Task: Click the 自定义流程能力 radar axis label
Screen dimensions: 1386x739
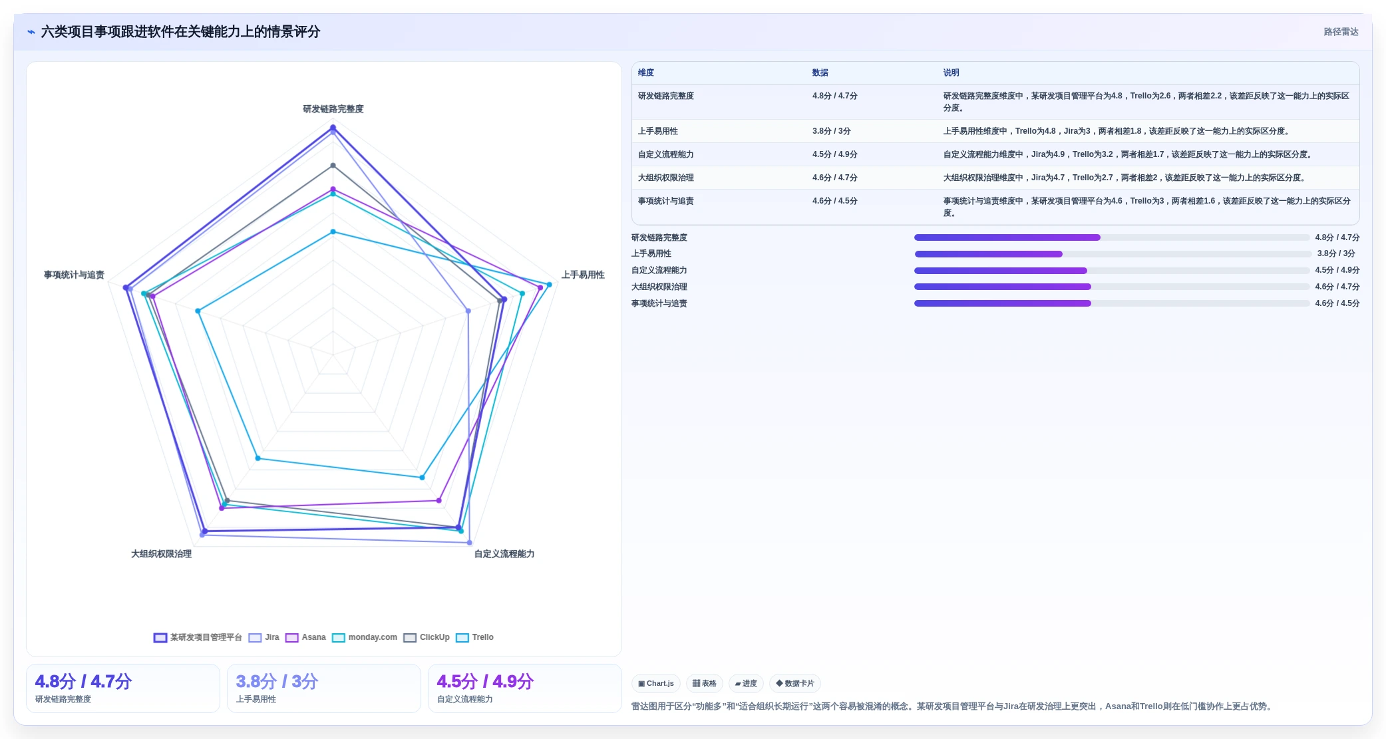Action: 504,554
